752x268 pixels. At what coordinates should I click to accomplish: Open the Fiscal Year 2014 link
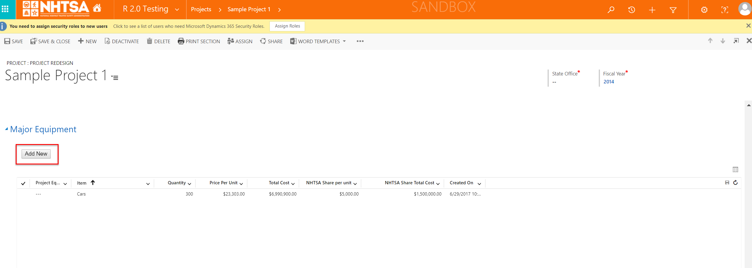pos(609,82)
